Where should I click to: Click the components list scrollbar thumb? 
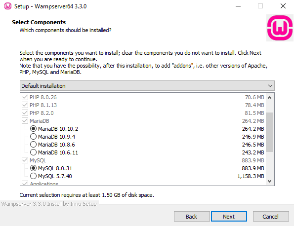click(x=269, y=132)
